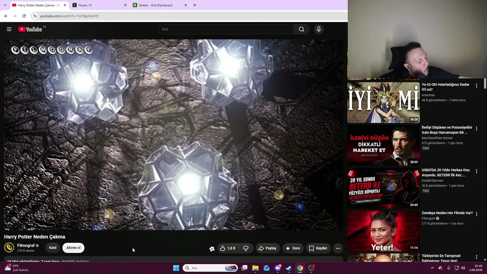Save the video with Kaydet
The height and width of the screenshot is (274, 487).
[x=318, y=248]
